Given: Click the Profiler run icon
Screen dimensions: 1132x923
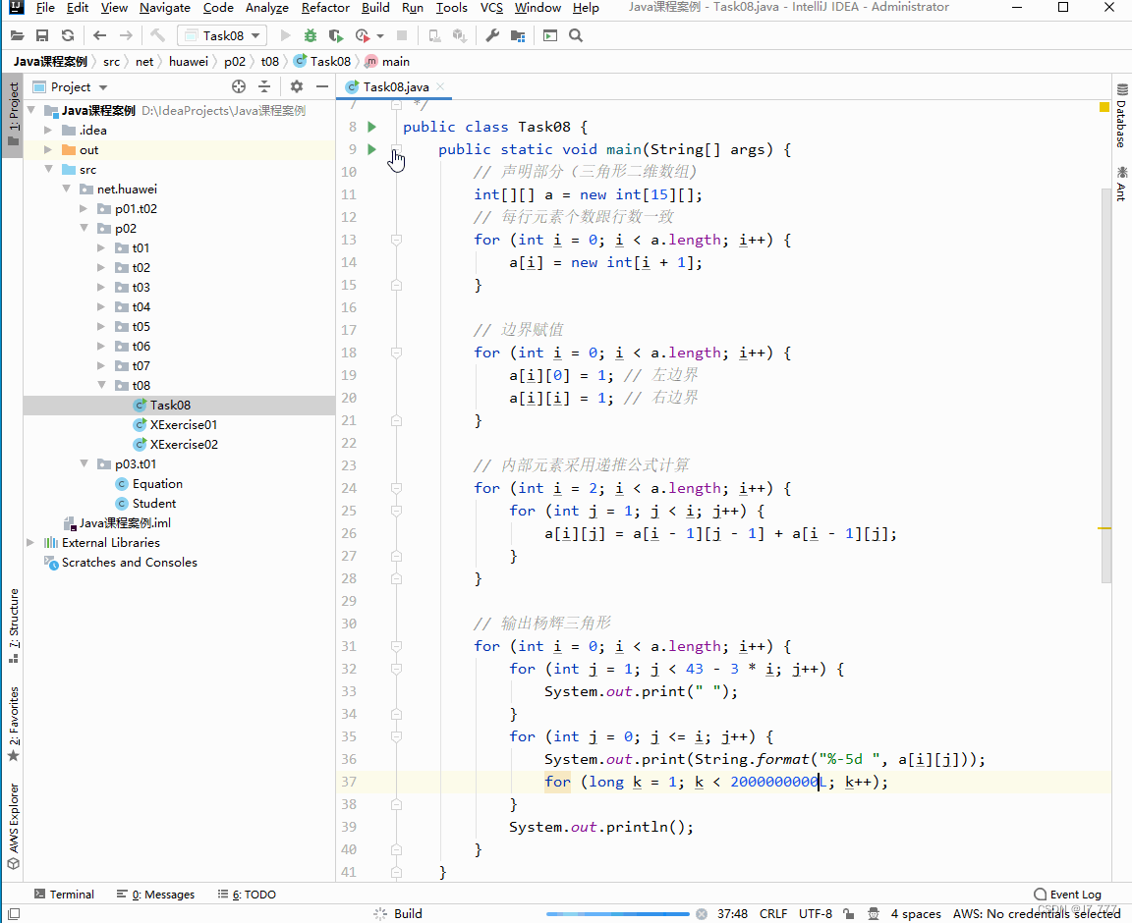Looking at the screenshot, I should [364, 35].
